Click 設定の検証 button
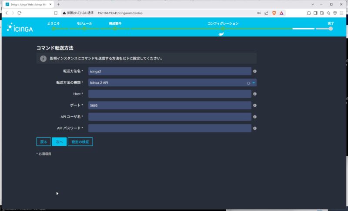 tap(80, 142)
